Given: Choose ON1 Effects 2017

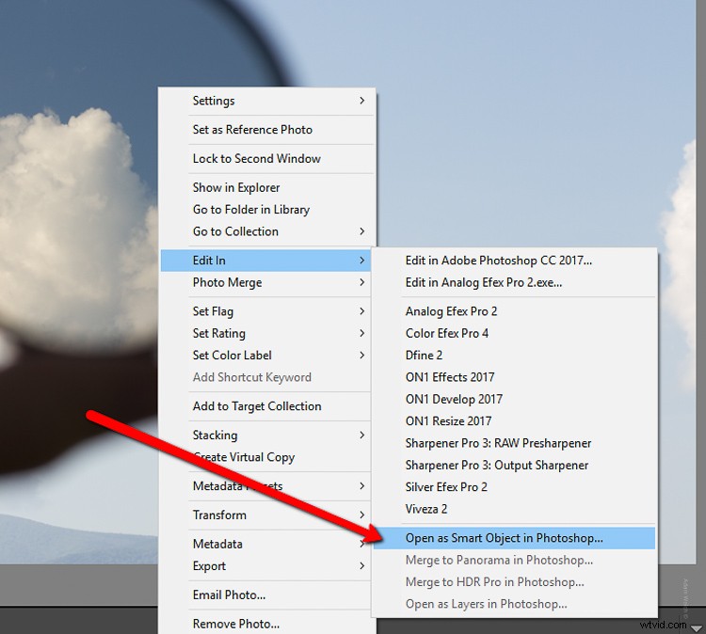Looking at the screenshot, I should tap(514, 377).
